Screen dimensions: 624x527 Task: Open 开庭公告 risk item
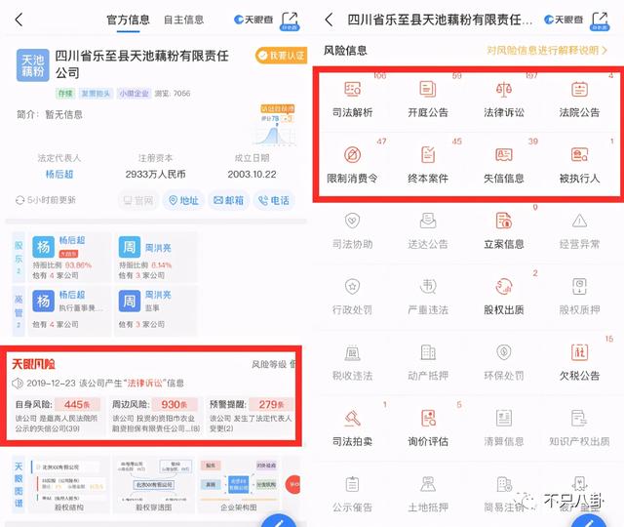[x=428, y=100]
